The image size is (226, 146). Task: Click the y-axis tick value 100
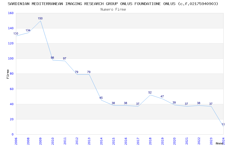[x=11, y=59]
